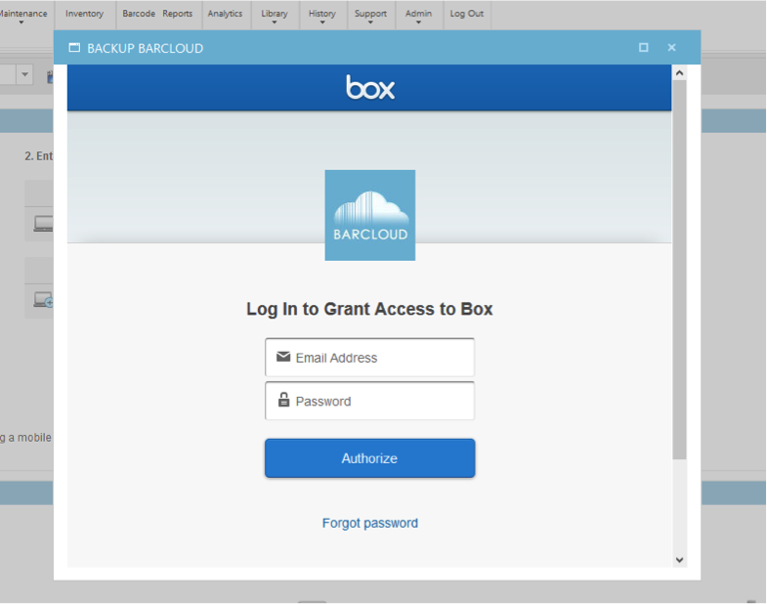This screenshot has width=767, height=604.
Task: Open the Forgot password link
Action: [x=369, y=523]
